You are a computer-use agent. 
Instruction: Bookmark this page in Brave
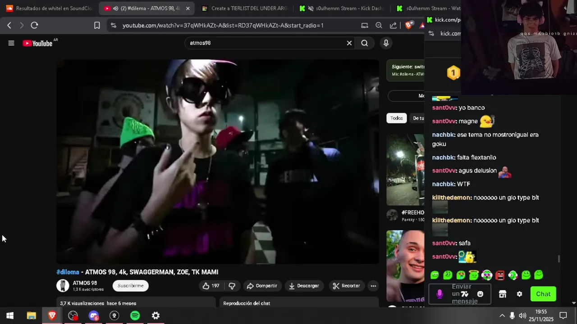tap(97, 26)
